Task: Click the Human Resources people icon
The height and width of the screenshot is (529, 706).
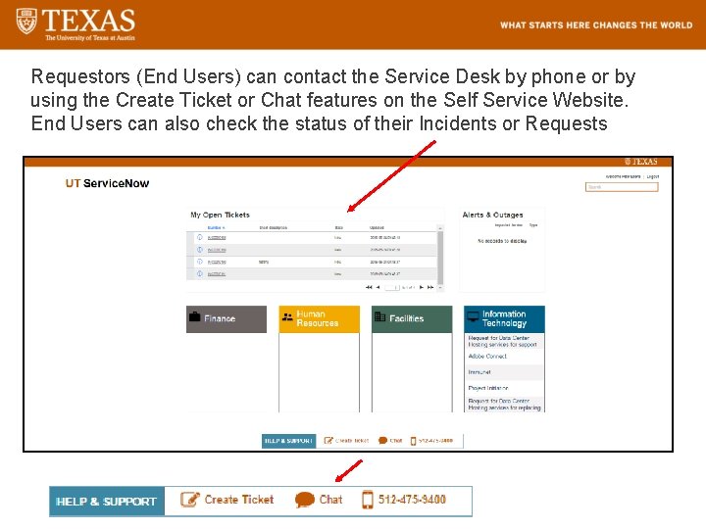Action: (x=287, y=317)
